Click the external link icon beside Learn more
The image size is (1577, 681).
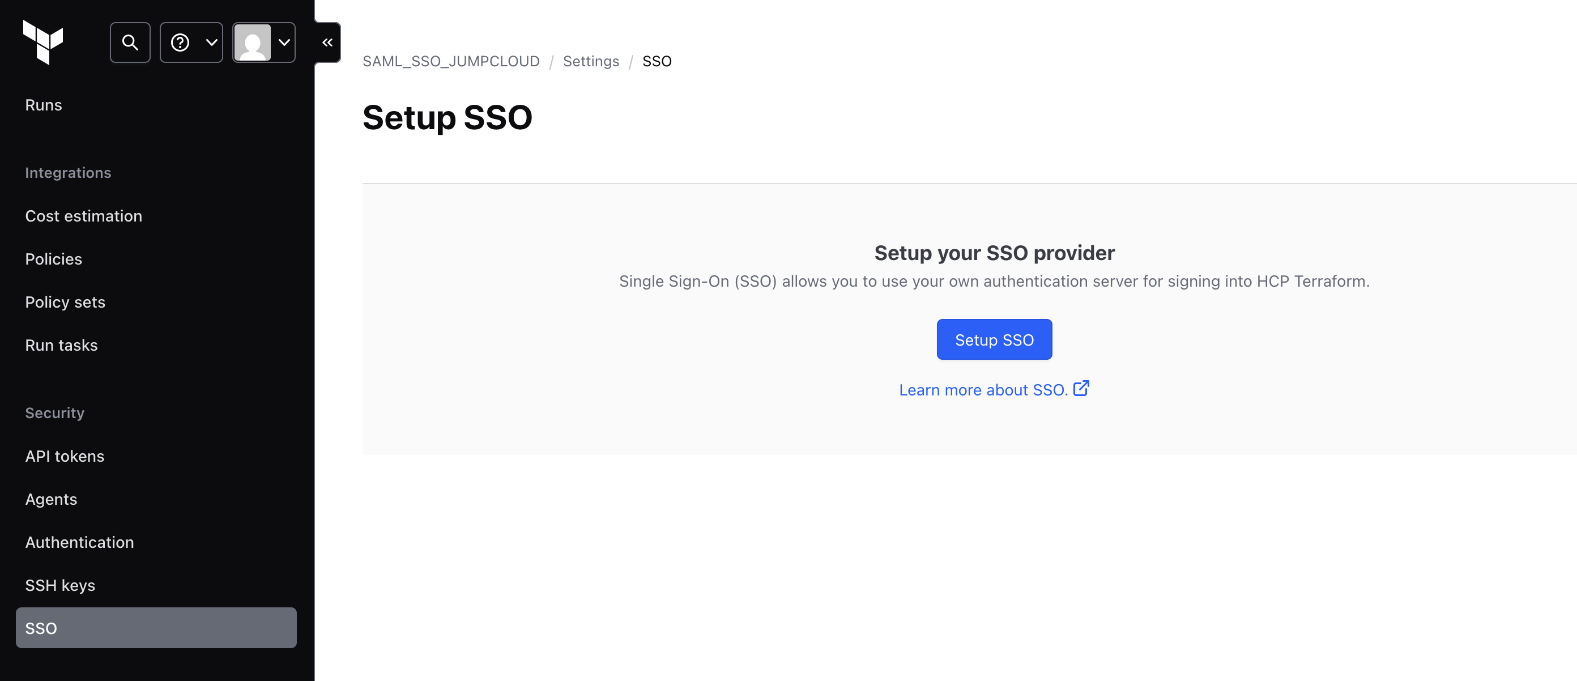[x=1081, y=388]
